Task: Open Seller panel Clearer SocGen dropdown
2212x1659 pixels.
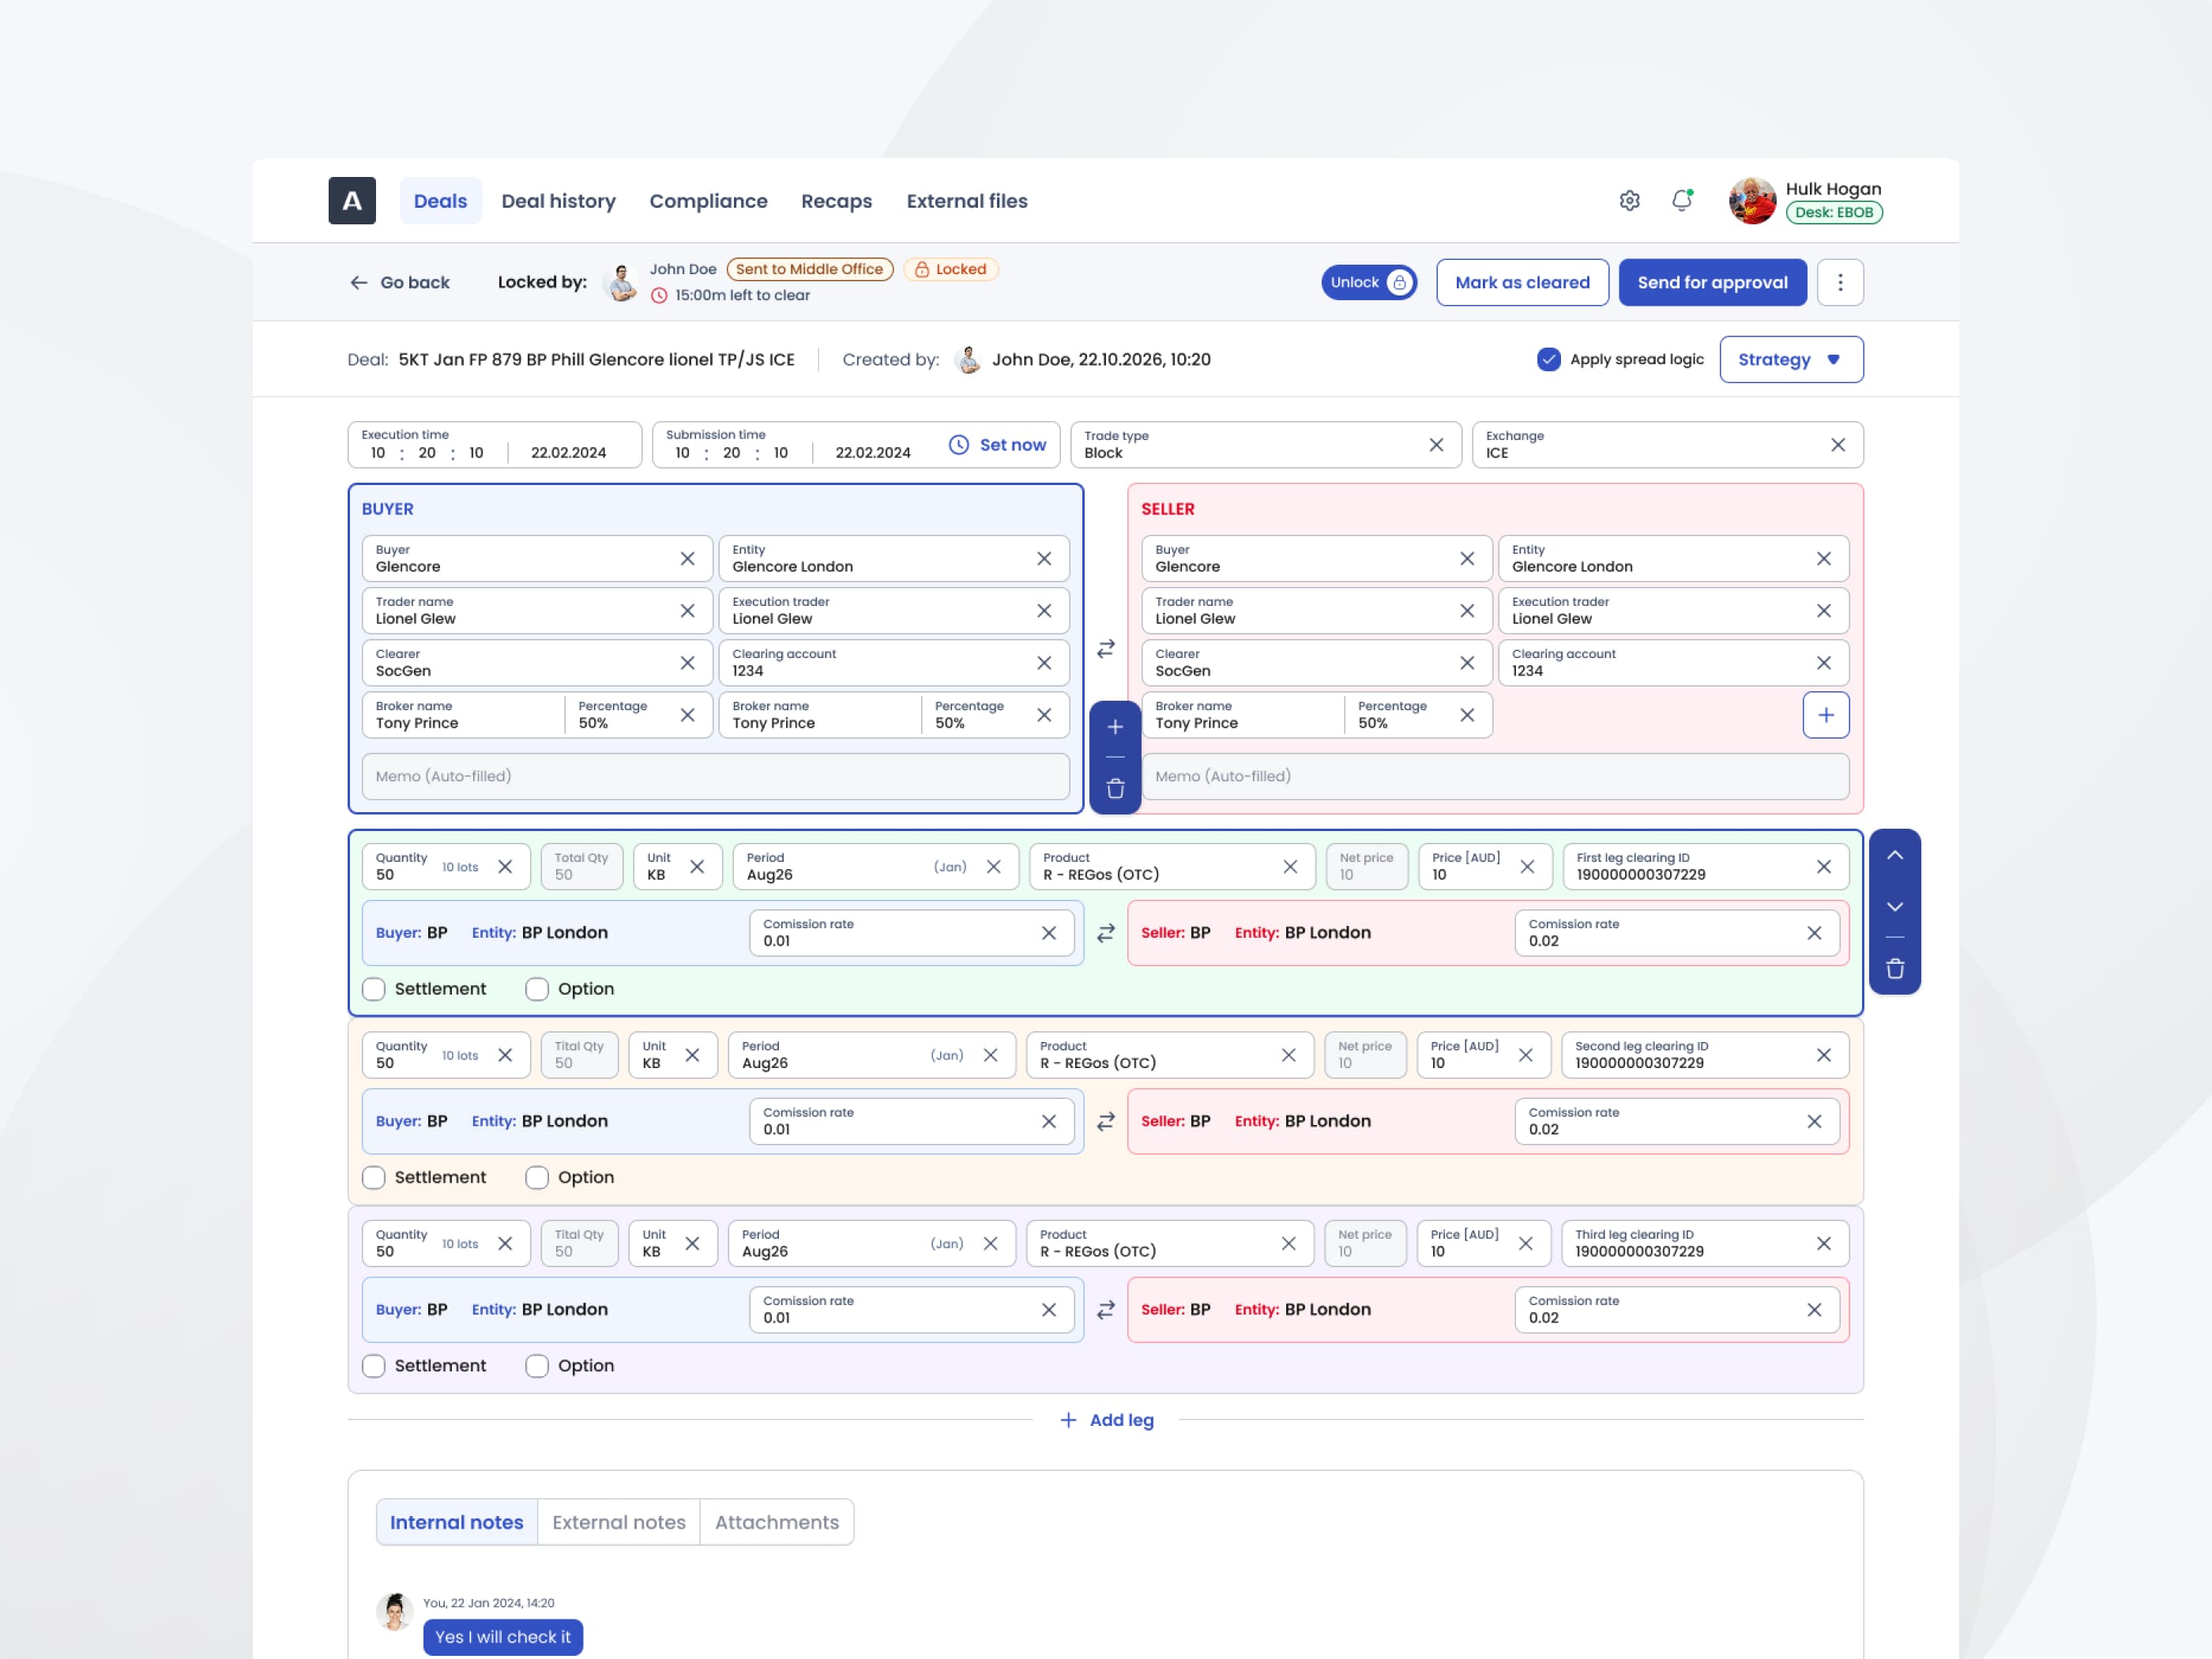Action: point(1317,663)
